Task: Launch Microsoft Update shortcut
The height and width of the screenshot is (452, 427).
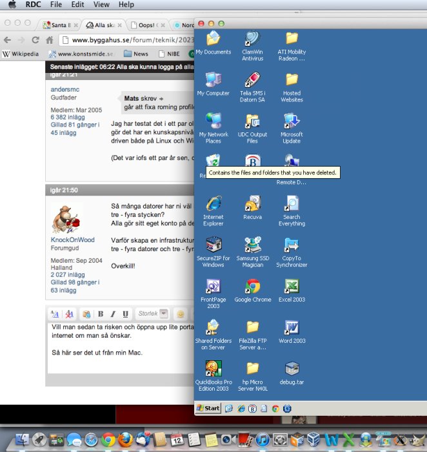Action: 292,128
